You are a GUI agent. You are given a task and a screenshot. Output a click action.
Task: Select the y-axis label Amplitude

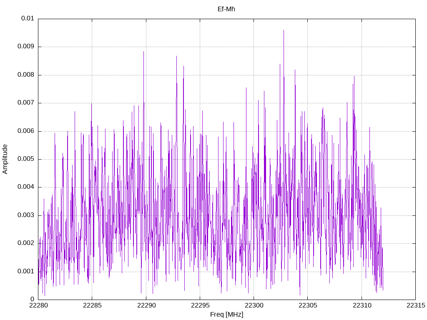[x=5, y=159]
